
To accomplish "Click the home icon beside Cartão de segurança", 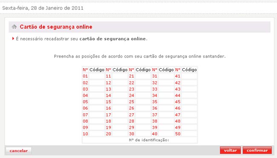I will click(x=14, y=27).
